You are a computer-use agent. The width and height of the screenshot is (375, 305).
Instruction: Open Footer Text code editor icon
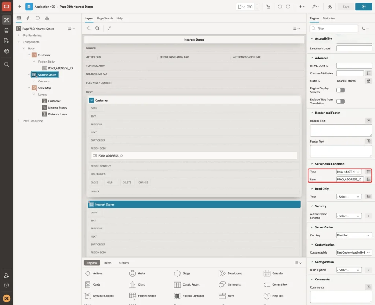pos(368,142)
